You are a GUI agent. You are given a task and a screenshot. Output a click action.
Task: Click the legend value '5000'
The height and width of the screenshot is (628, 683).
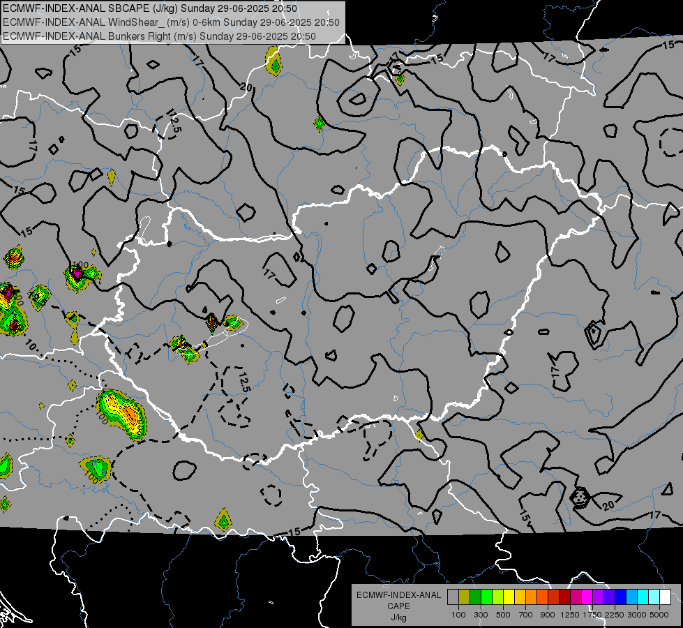659,615
